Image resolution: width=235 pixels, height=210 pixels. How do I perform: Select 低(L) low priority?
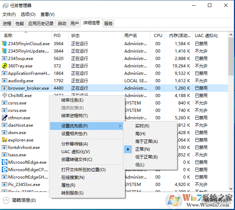point(150,165)
